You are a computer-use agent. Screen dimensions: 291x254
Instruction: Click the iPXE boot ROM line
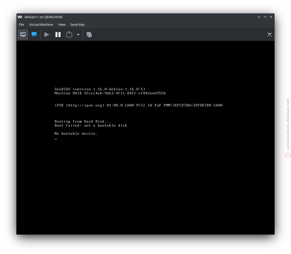[x=138, y=105]
